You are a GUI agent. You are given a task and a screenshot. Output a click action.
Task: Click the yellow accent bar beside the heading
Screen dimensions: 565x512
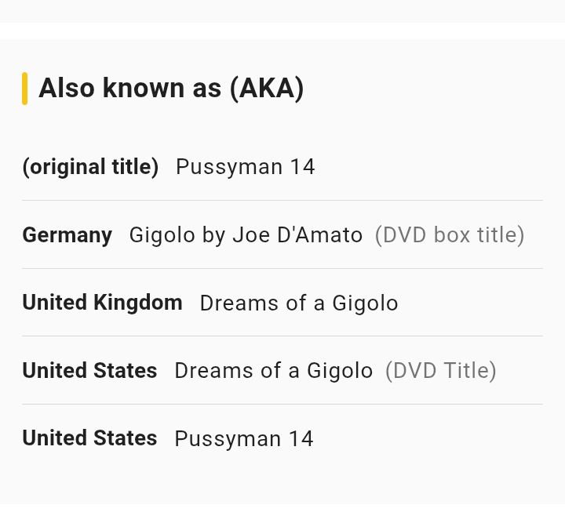point(25,89)
